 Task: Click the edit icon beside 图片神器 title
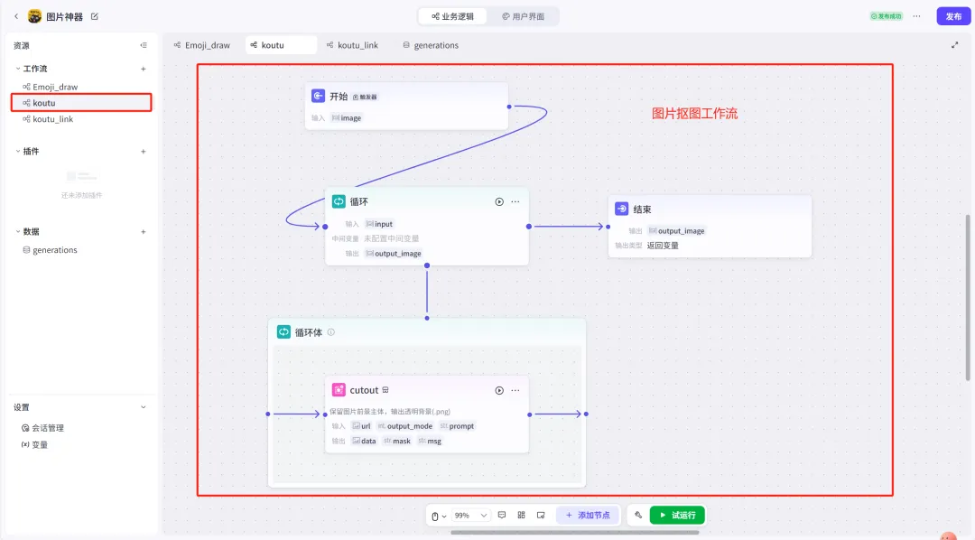point(95,16)
